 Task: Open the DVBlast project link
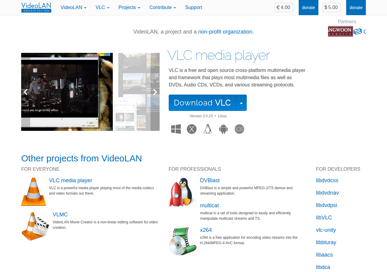tap(210, 180)
